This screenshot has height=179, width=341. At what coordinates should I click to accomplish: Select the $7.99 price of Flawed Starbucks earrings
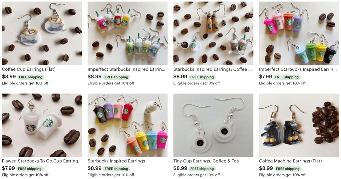click(x=8, y=168)
